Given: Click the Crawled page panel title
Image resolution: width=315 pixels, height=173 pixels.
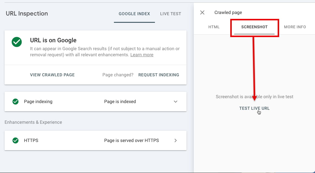Looking at the screenshot, I should click(228, 12).
